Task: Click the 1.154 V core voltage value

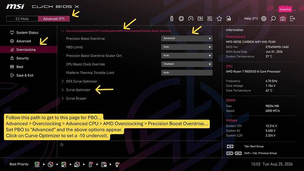Action: tap(271, 85)
